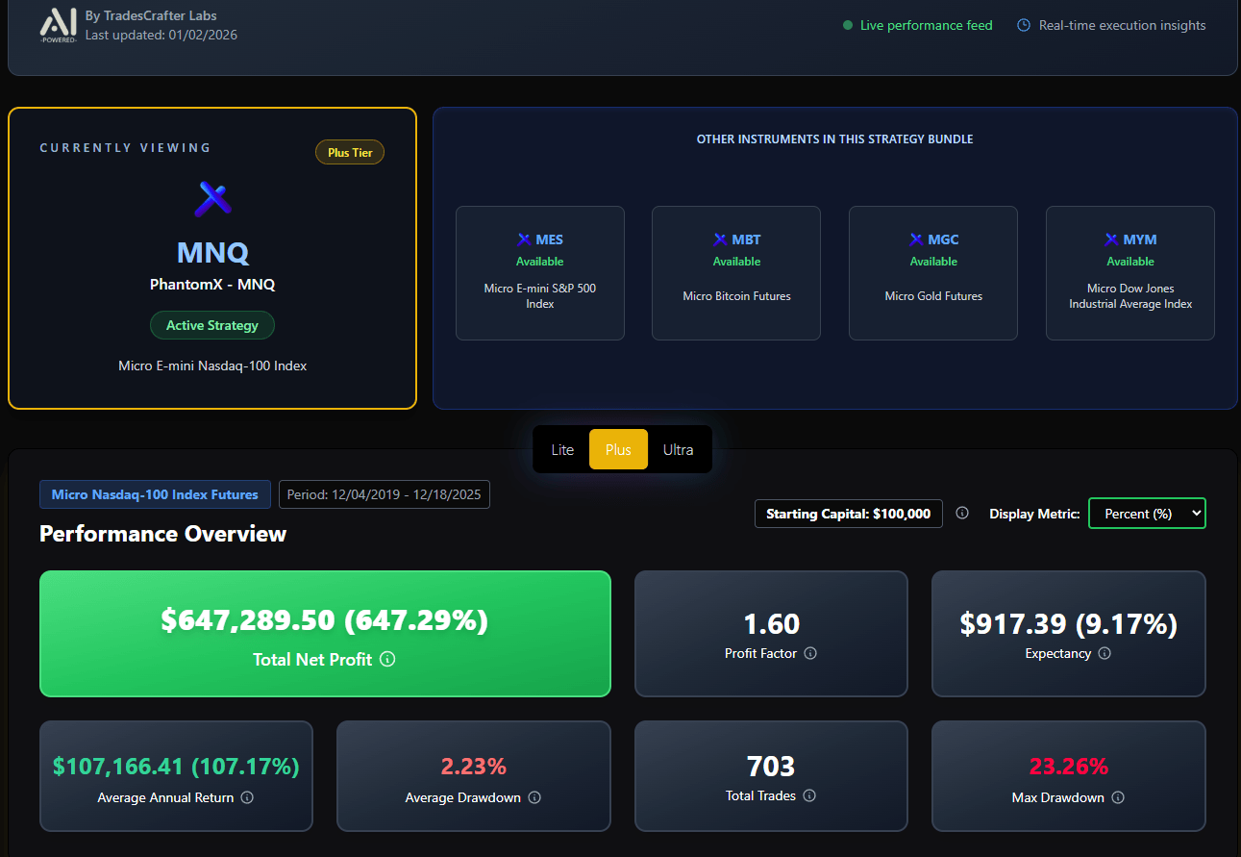Open info icon beside Average Annual Return

click(247, 797)
